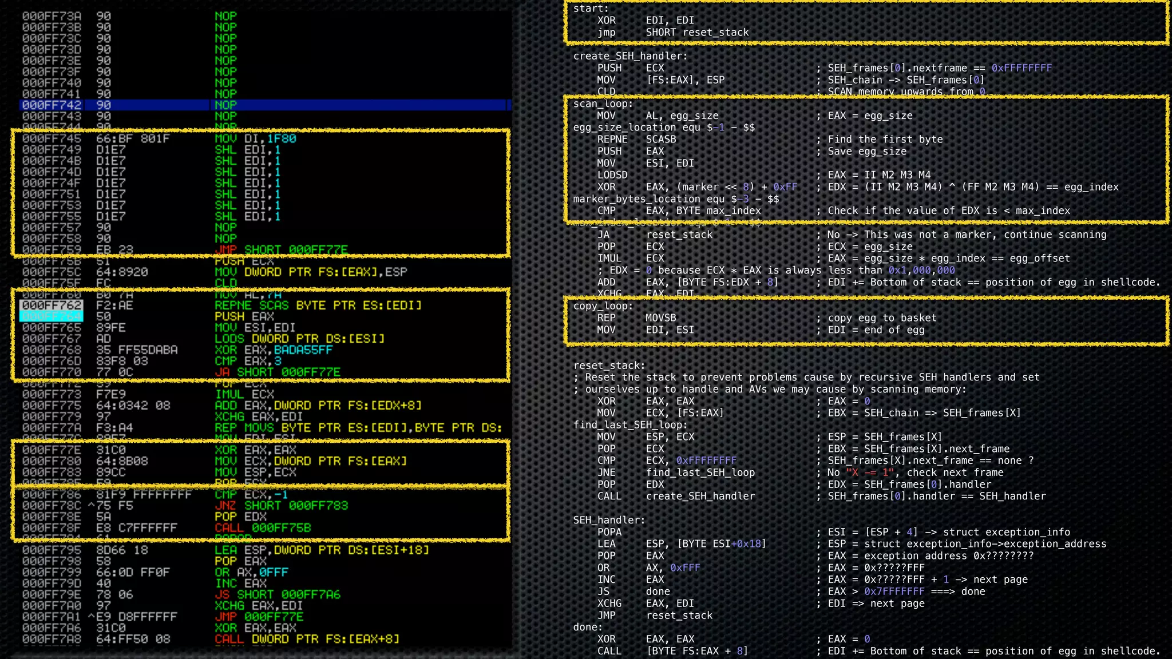
Task: Select 'marker_bytes_location equ $-3 - $$' line
Action: pyautogui.click(x=676, y=199)
